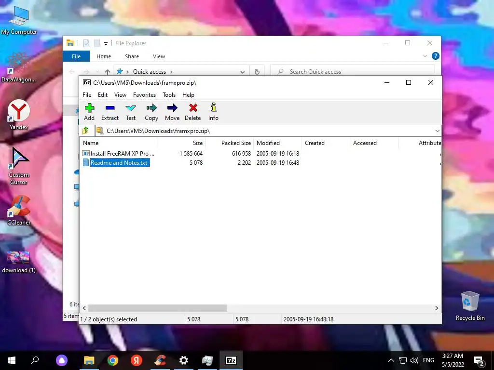Open 7-Zip Edit menu
The width and height of the screenshot is (494, 370).
click(x=102, y=95)
